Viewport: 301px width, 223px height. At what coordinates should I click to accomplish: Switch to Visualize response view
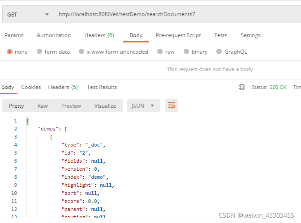click(105, 106)
